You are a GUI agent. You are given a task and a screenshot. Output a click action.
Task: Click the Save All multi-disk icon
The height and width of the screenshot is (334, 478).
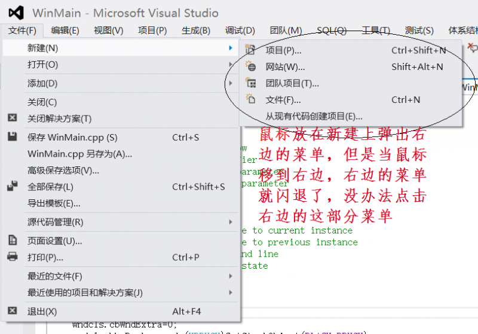pyautogui.click(x=12, y=186)
